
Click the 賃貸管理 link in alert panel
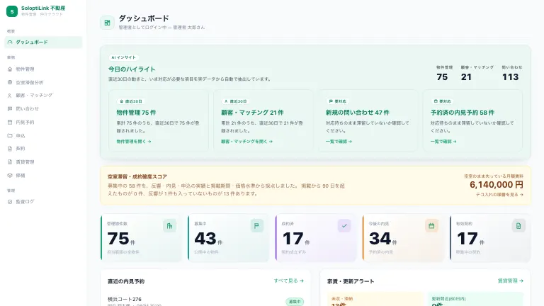pyautogui.click(x=510, y=281)
